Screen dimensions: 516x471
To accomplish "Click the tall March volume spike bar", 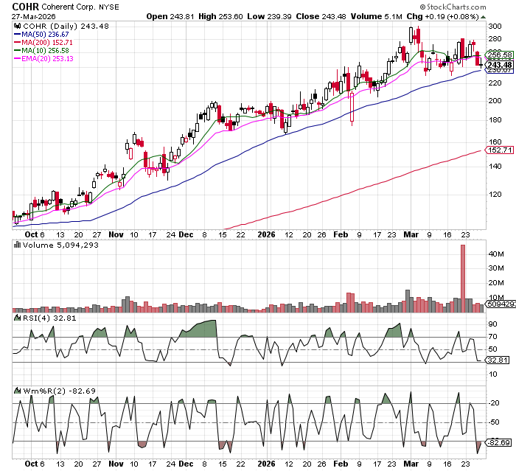I will (463, 279).
